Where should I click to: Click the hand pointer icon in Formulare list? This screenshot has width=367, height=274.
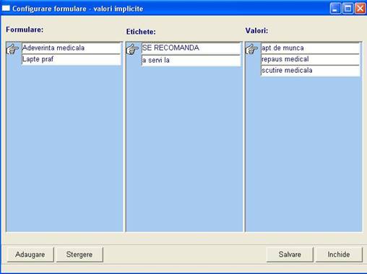(x=12, y=49)
